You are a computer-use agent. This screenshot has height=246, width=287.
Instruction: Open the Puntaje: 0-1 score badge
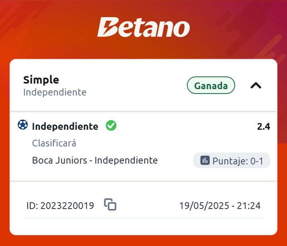tap(232, 160)
